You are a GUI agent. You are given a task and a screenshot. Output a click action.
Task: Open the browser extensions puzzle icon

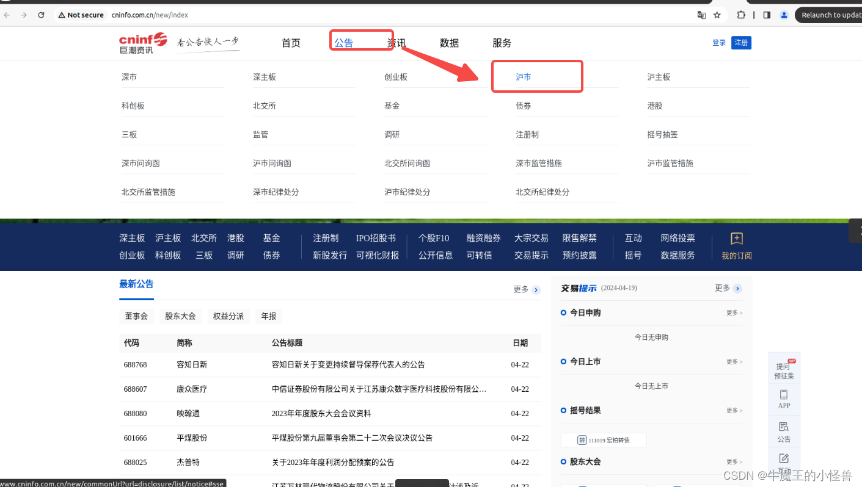click(x=741, y=15)
